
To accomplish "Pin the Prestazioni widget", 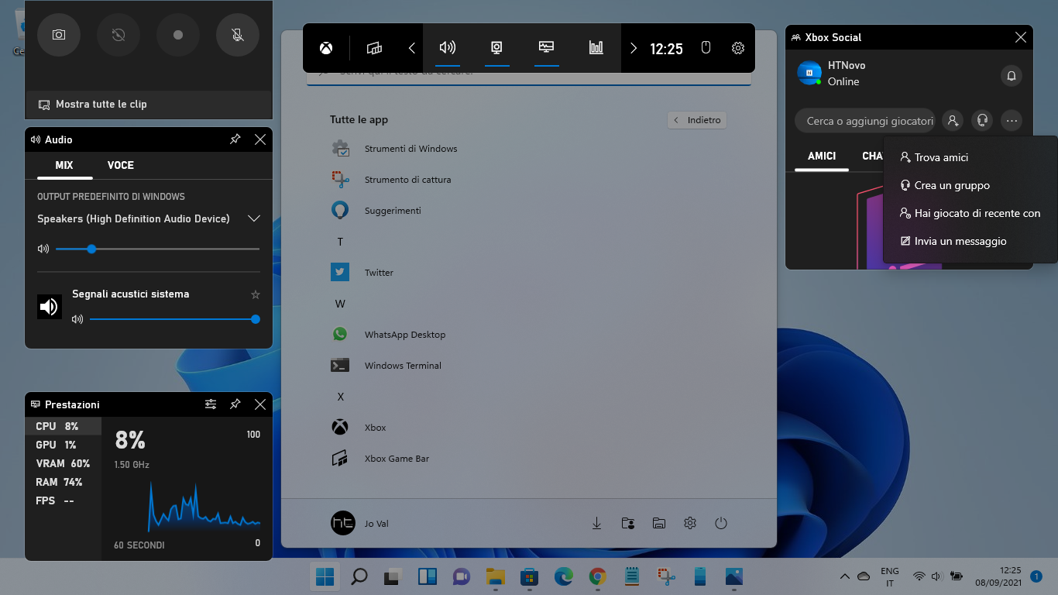I will point(235,404).
